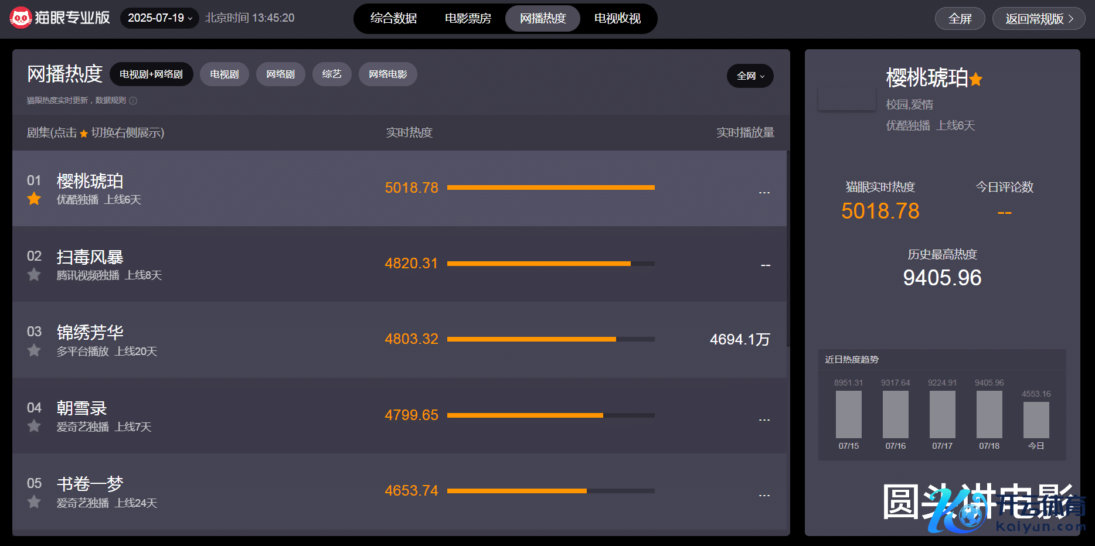The image size is (1095, 546).
Task: Click the Maoyan cat logo icon
Action: click(21, 18)
